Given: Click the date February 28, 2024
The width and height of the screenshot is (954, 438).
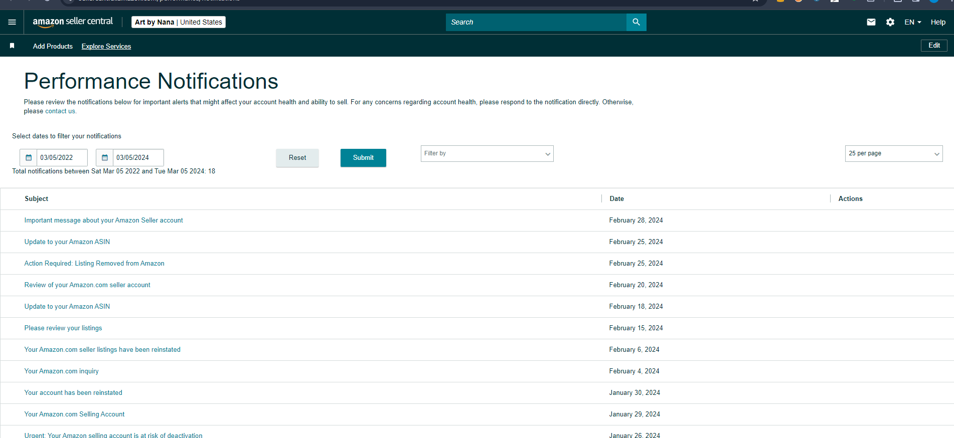Looking at the screenshot, I should click(x=636, y=221).
